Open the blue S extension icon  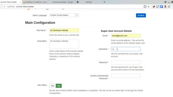coord(158,6)
